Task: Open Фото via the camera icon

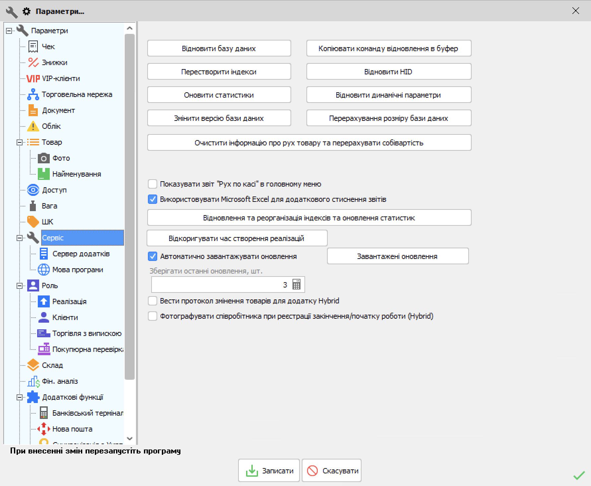Action: (43, 158)
